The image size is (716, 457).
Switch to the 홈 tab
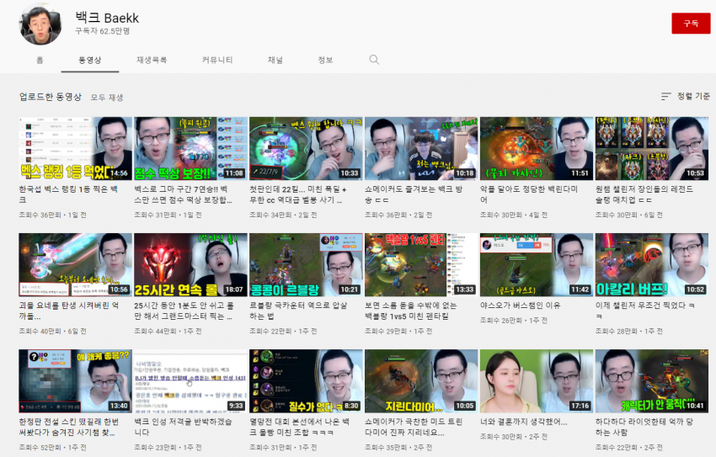(x=40, y=60)
